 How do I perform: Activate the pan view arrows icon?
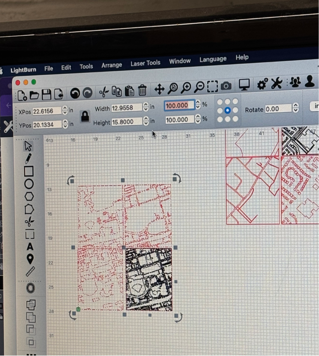coord(159,89)
